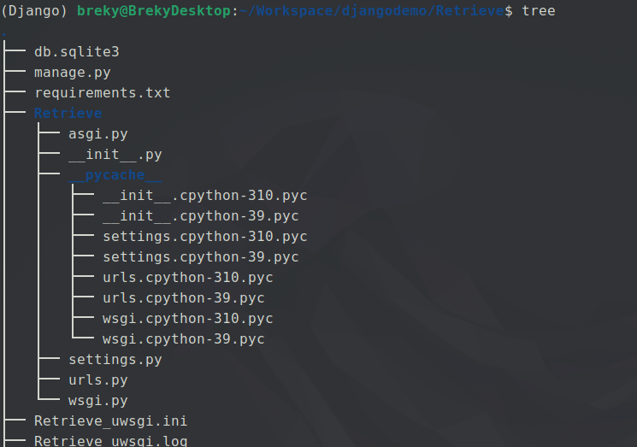Click the tree command in the prompt

coord(538,11)
